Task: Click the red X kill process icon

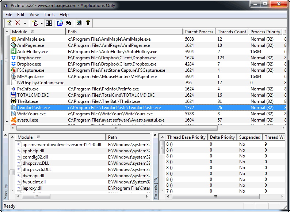Action: [18, 23]
